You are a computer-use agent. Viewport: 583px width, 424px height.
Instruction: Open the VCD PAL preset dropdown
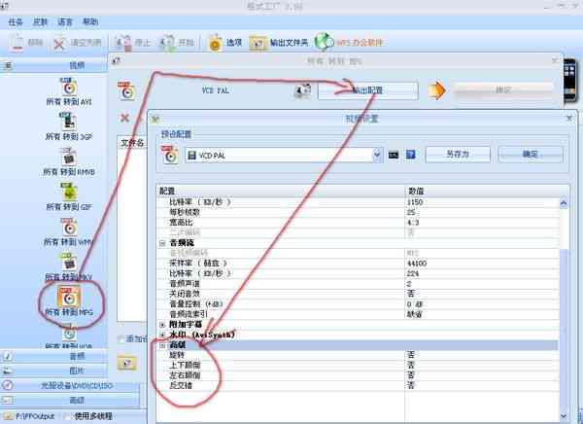(377, 155)
